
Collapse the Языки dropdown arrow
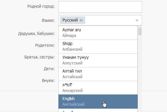coord(137,20)
